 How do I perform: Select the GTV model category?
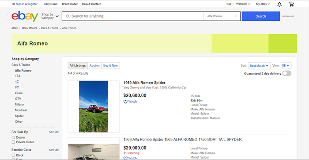pos(18,99)
